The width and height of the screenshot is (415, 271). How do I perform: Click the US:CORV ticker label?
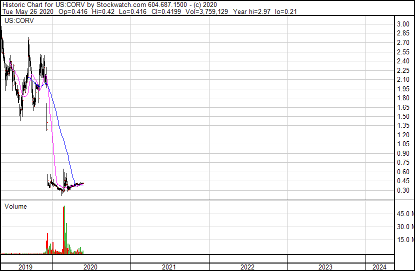(19, 20)
